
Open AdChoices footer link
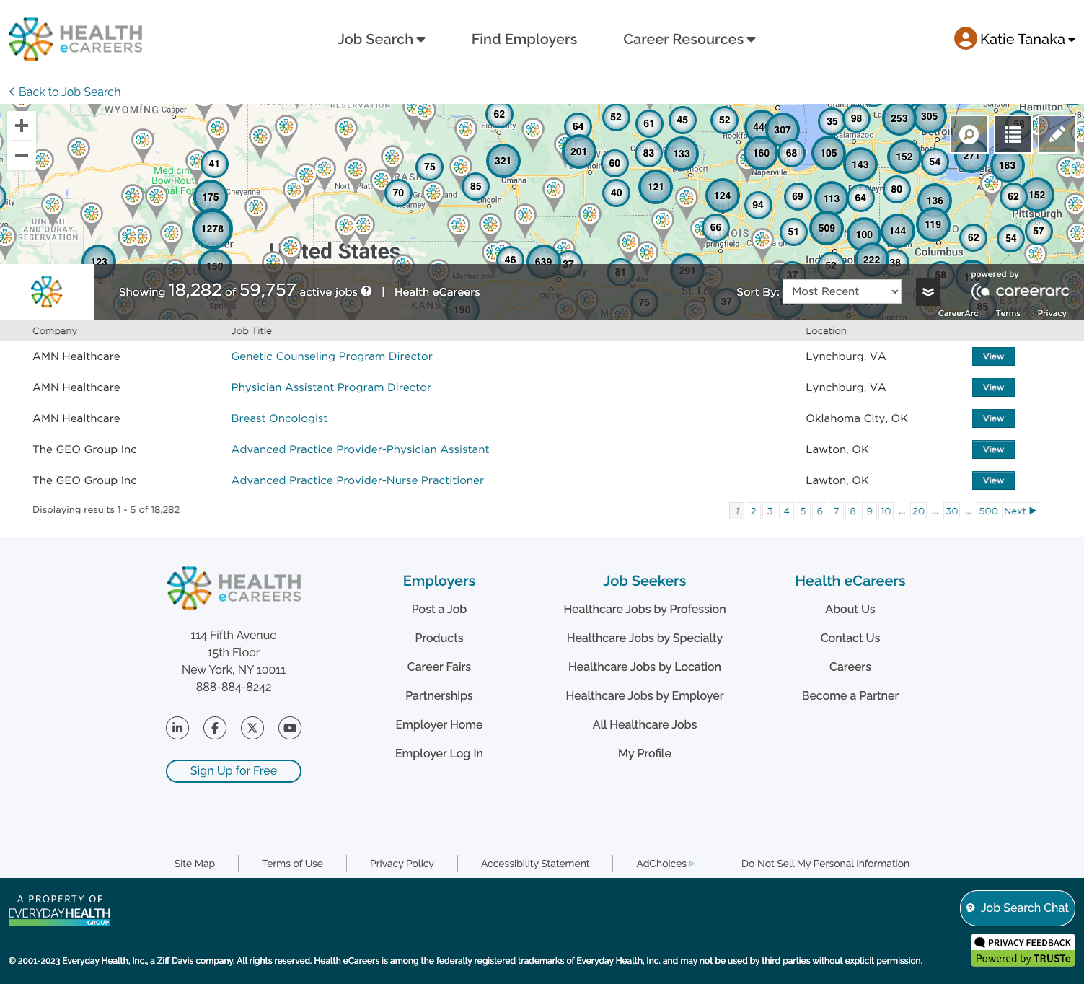(x=665, y=864)
